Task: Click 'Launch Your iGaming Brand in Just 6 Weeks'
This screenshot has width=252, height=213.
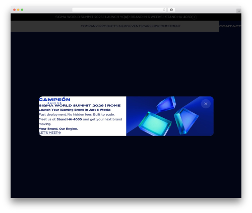Action: click(75, 110)
